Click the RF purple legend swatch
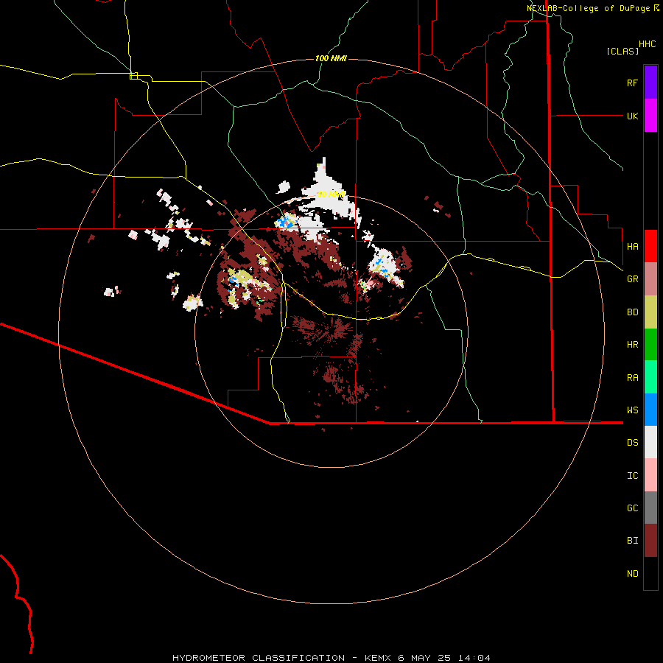 pyautogui.click(x=650, y=83)
